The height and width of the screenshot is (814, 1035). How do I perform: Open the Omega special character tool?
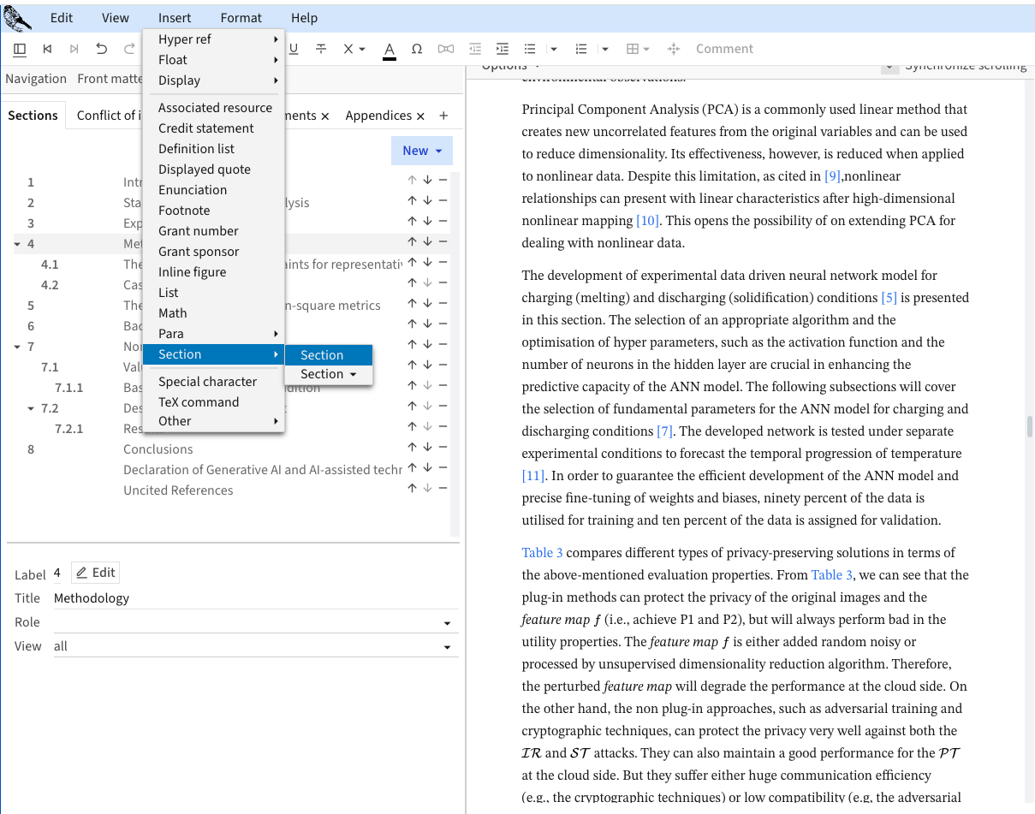point(417,49)
